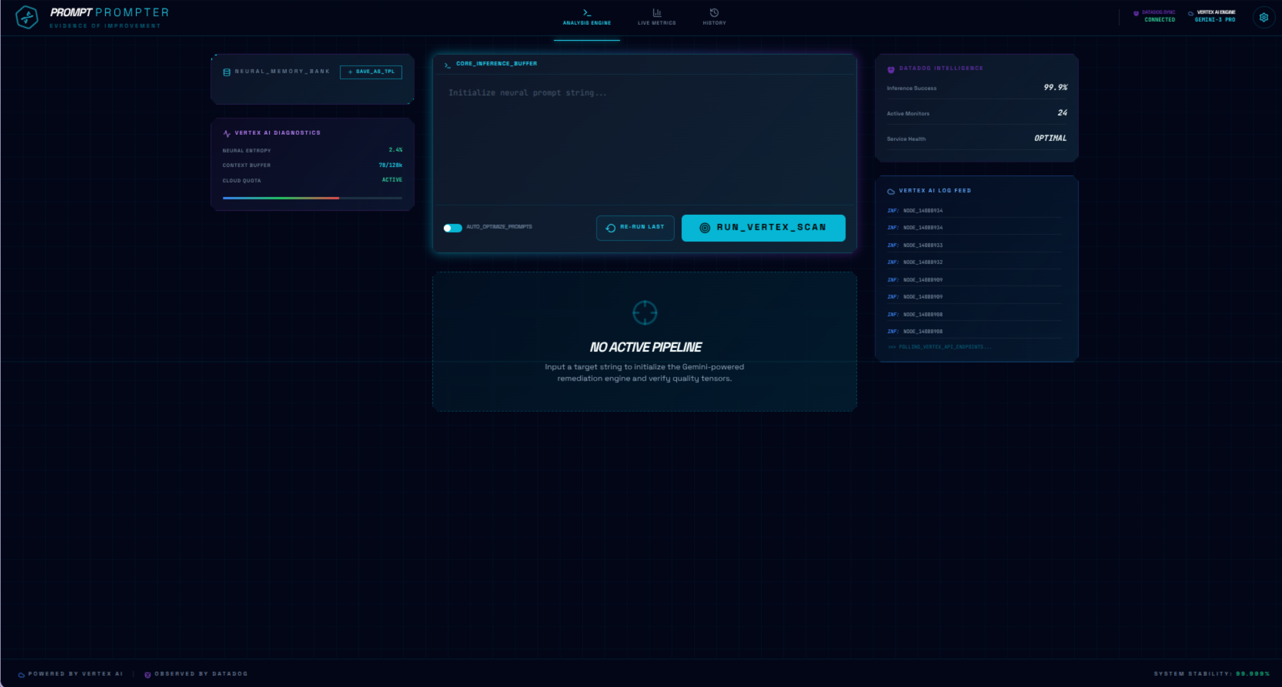The image size is (1282, 687).
Task: Toggle the AUTO_OPTIMIZE_PROMPTS switch
Action: pos(453,228)
